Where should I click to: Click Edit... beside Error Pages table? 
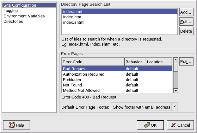(x=186, y=62)
